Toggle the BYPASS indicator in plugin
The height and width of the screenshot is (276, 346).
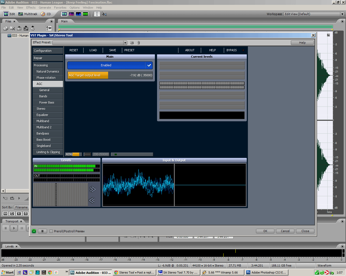(243, 50)
